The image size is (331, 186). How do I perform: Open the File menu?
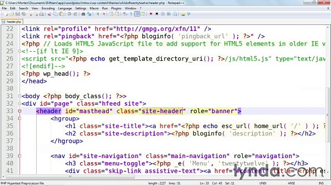click(x=4, y=8)
